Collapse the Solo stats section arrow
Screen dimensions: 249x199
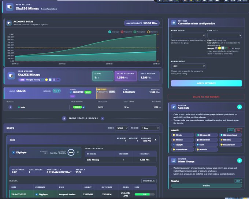pos(156,140)
